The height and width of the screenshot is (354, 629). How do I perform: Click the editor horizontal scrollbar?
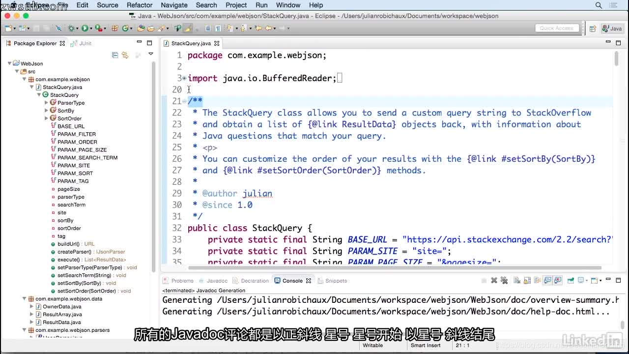[x=395, y=268]
